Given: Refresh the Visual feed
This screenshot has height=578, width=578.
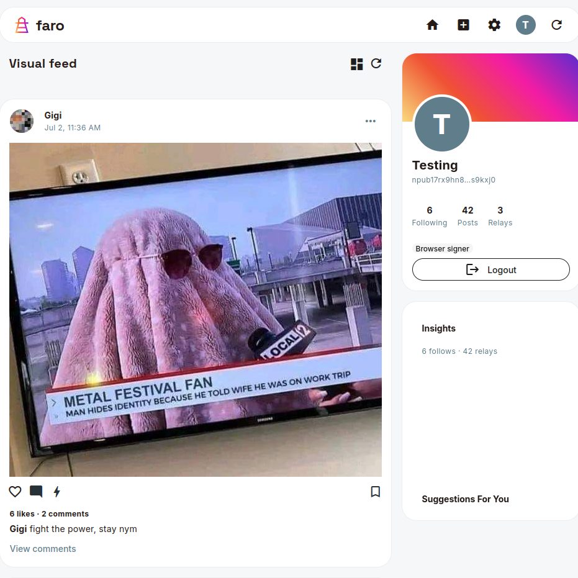Looking at the screenshot, I should click(376, 63).
